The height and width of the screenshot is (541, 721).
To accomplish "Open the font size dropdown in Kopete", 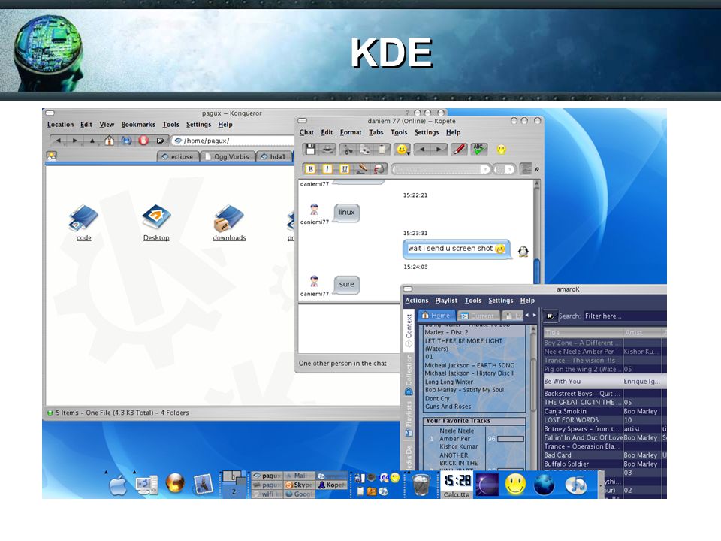I will pos(504,169).
